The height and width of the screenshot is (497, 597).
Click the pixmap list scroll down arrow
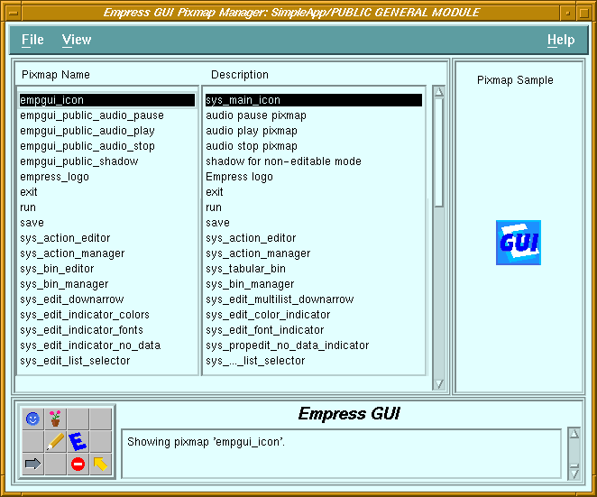pyautogui.click(x=438, y=383)
